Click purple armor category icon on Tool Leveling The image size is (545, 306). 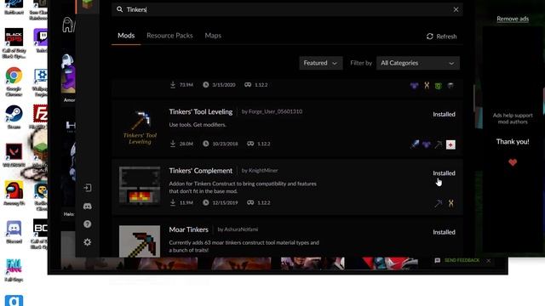point(427,144)
